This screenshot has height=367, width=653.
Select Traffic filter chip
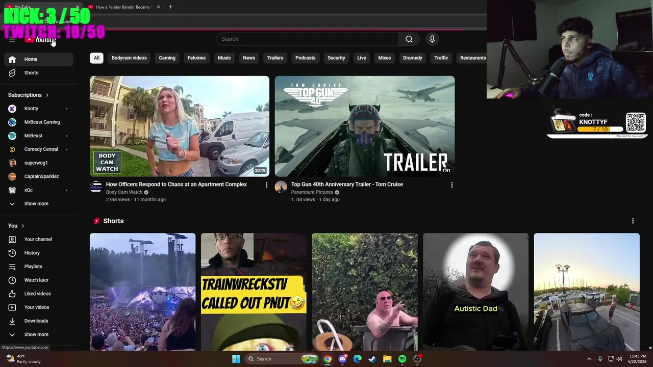[x=441, y=58]
